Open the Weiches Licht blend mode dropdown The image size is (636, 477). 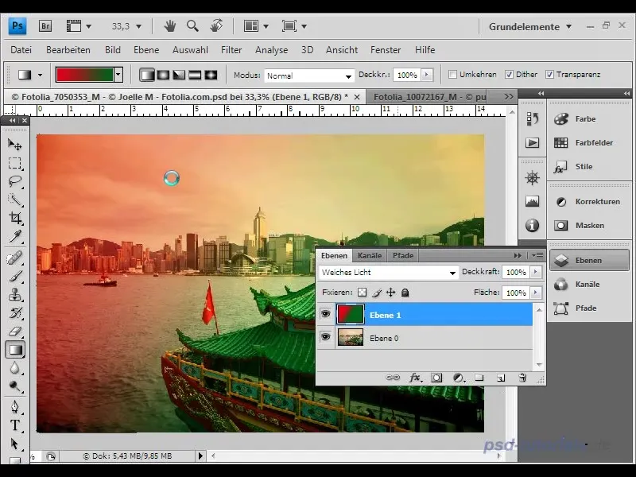[x=389, y=273]
